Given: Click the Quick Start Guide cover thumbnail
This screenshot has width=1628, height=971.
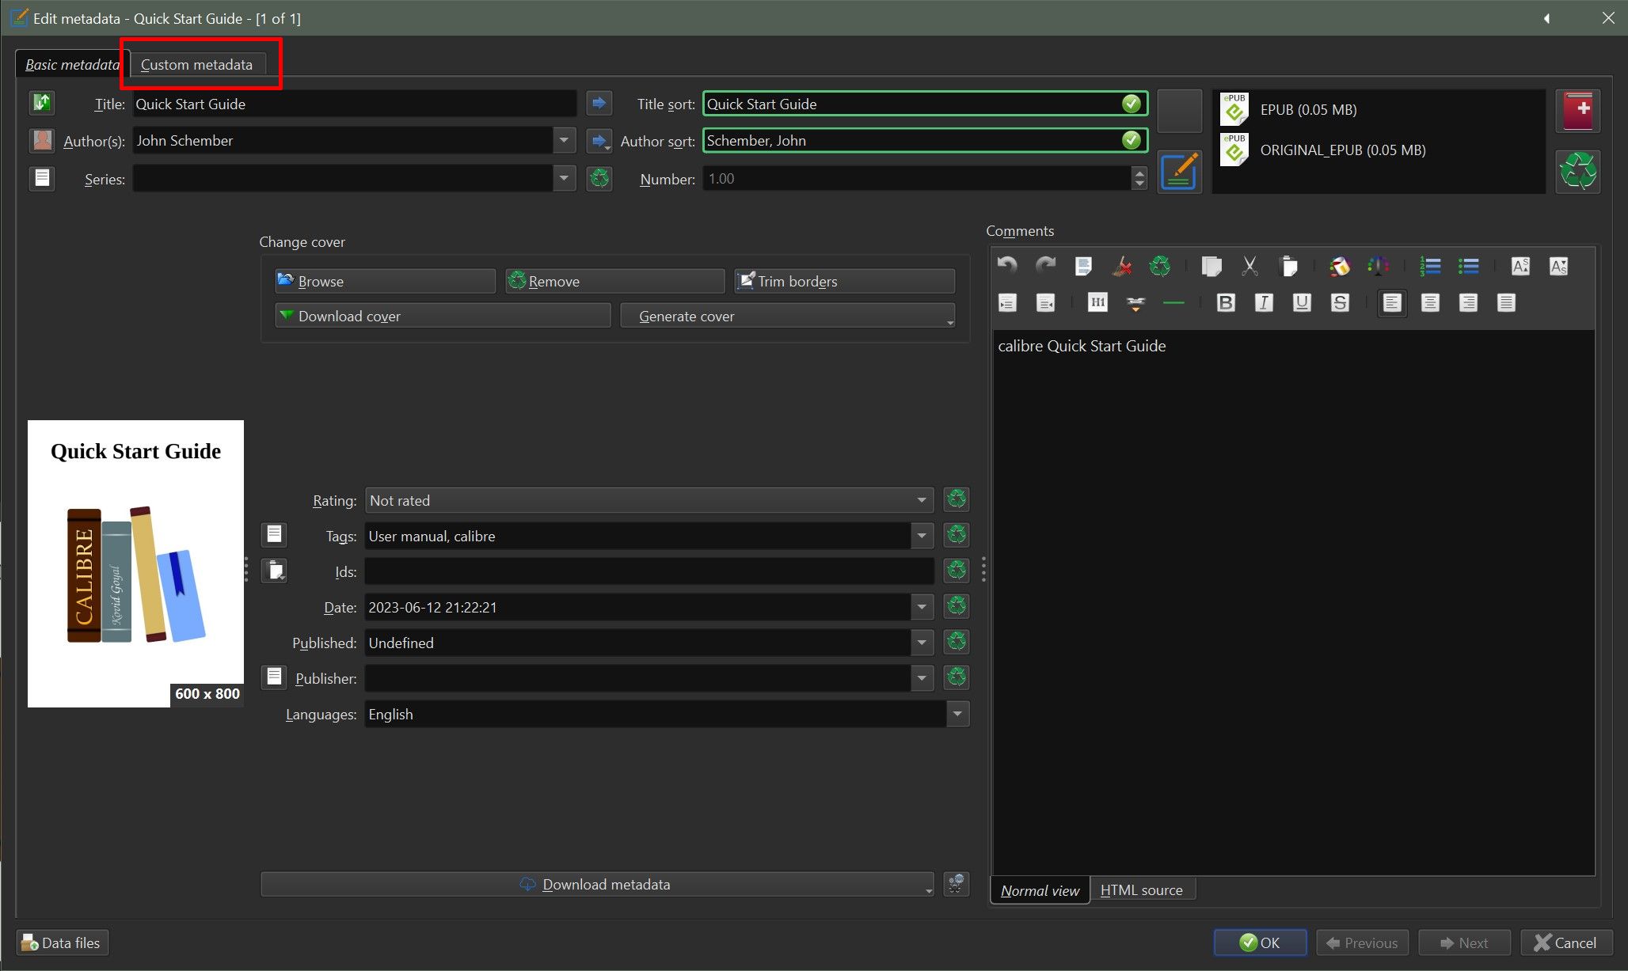Looking at the screenshot, I should pos(135,563).
